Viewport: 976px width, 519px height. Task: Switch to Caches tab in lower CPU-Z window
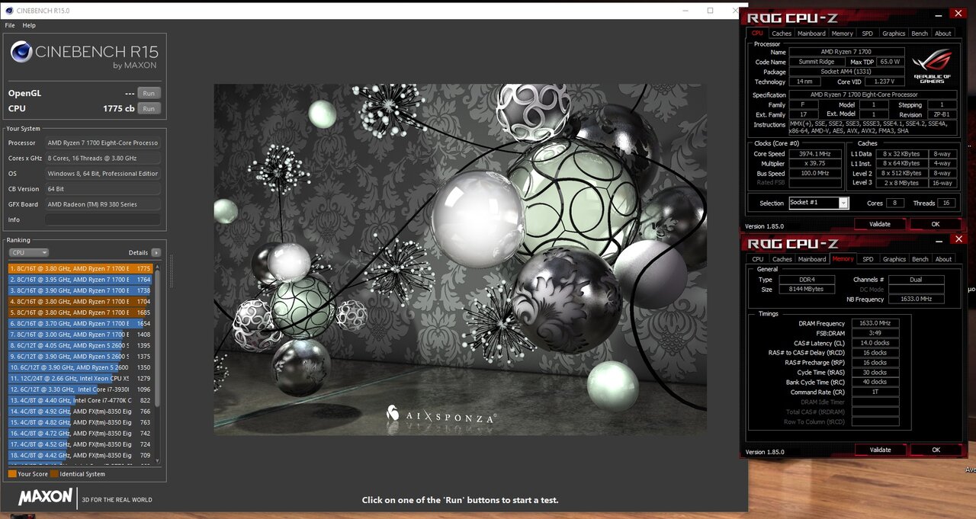click(x=782, y=259)
